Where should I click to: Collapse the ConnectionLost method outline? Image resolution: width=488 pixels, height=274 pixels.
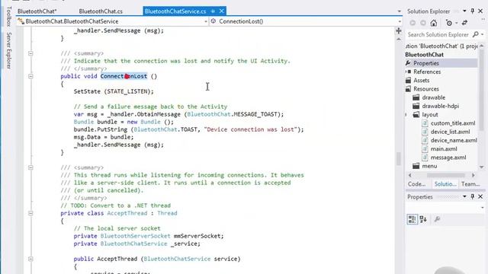tap(30, 76)
